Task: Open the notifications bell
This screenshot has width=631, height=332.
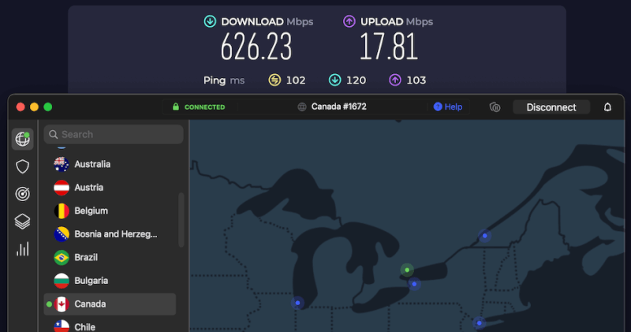Action: (607, 107)
